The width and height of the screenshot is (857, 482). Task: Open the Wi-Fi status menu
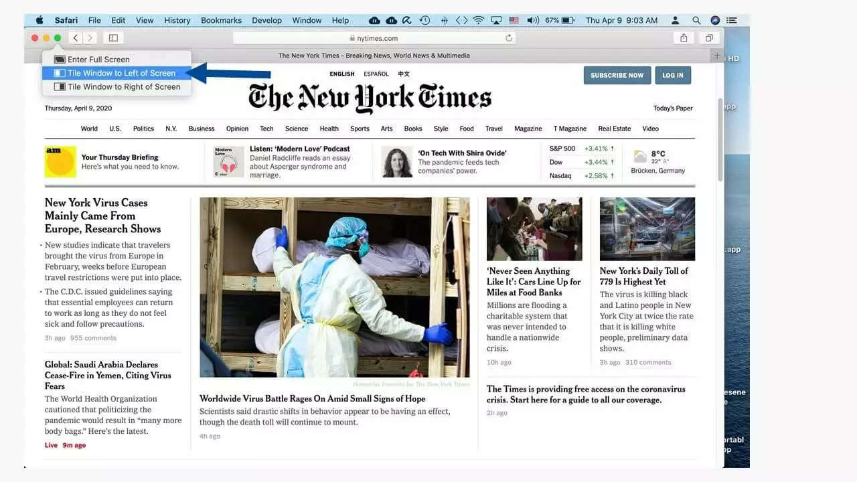478,20
